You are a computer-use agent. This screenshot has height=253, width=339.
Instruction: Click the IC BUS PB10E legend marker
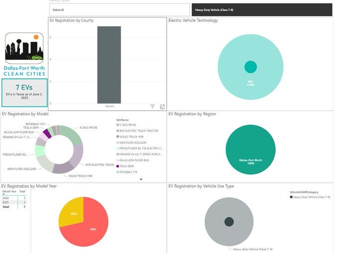click(118, 125)
